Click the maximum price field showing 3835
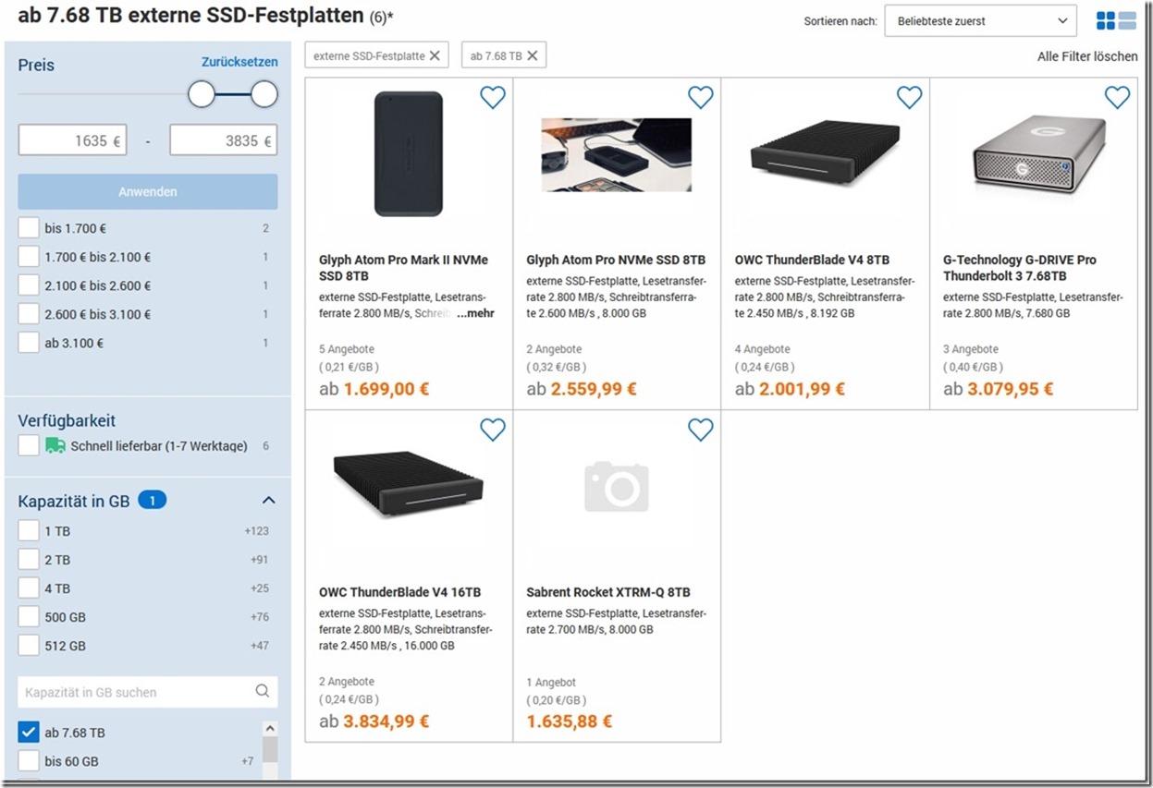1153x788 pixels. [223, 140]
